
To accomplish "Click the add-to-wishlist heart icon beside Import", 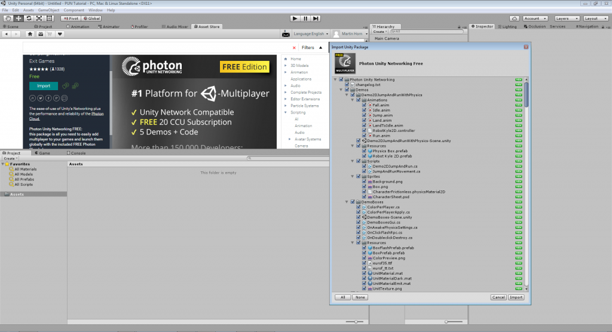I will coord(66,85).
